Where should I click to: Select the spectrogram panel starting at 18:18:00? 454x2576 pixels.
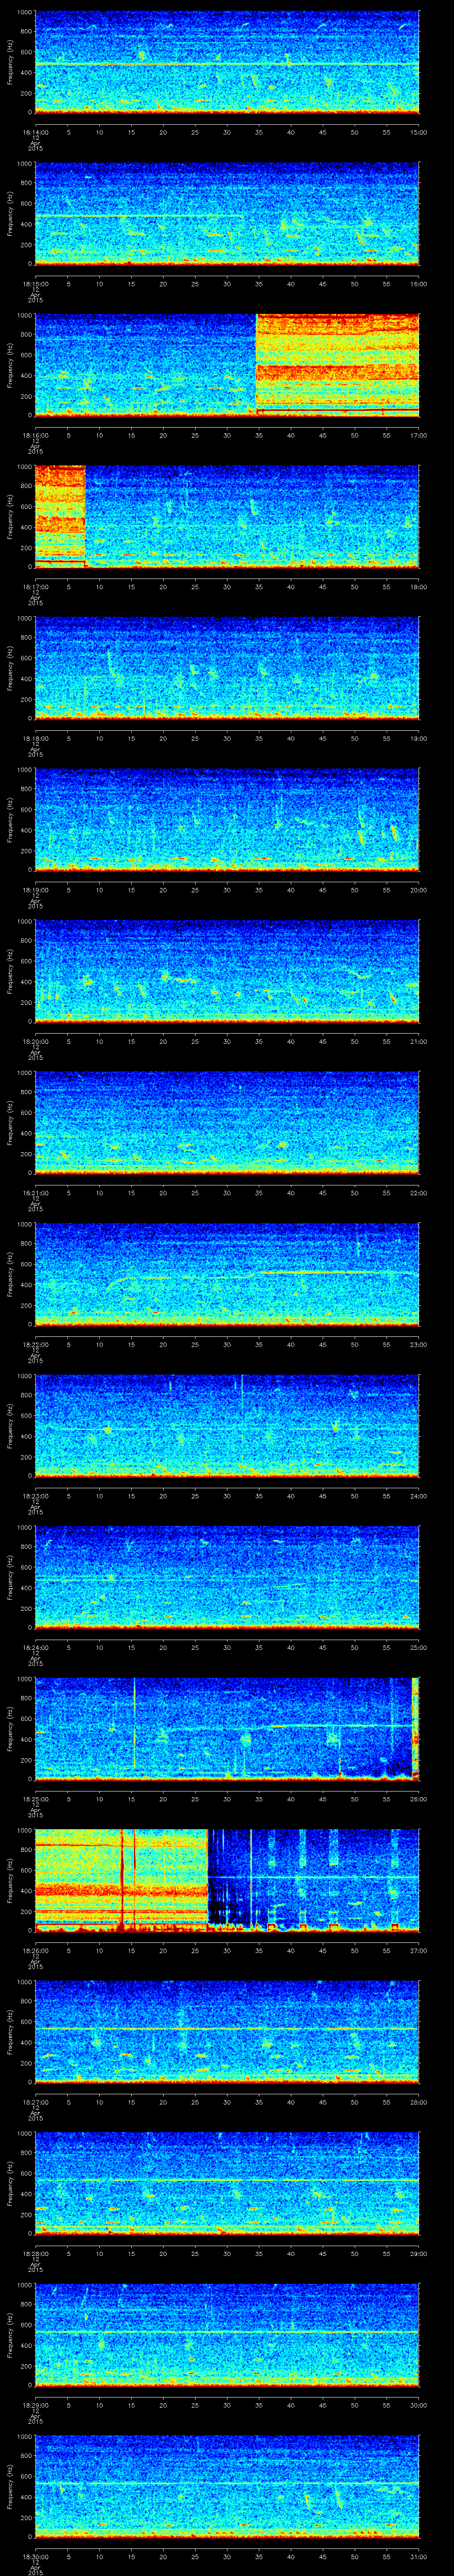[227, 668]
